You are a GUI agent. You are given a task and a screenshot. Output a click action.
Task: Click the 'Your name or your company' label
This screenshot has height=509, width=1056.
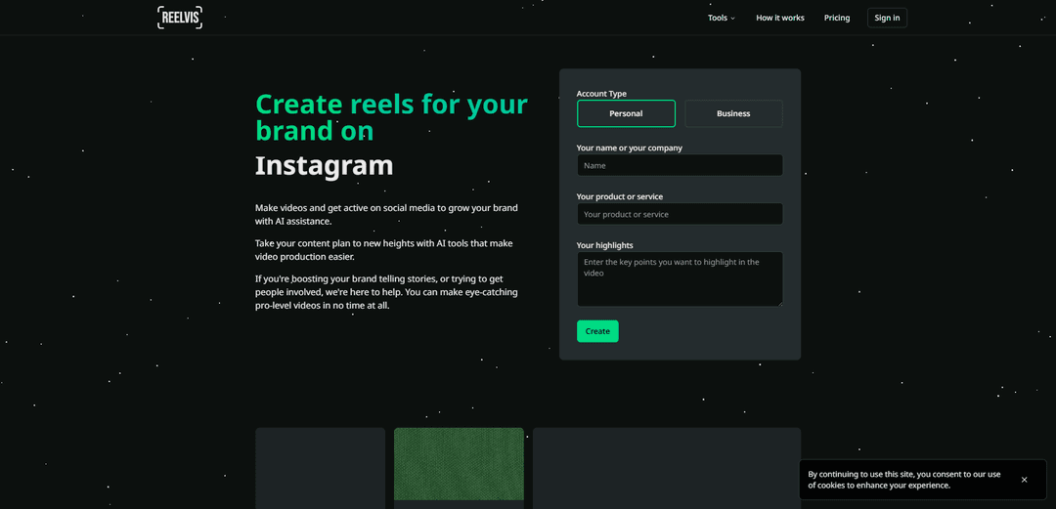[630, 148]
